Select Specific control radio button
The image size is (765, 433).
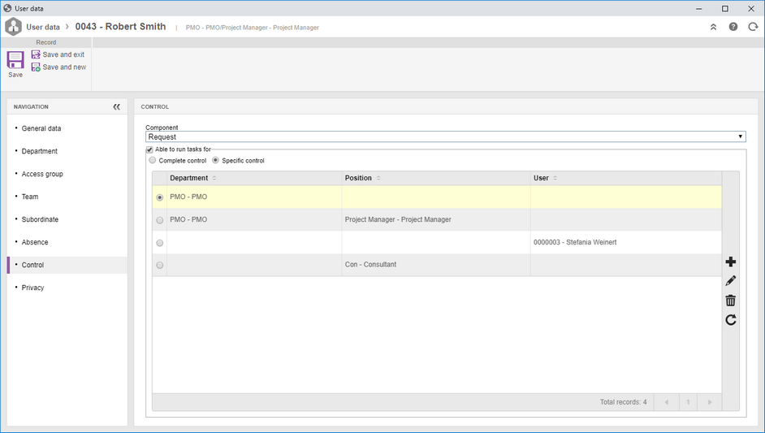click(215, 160)
